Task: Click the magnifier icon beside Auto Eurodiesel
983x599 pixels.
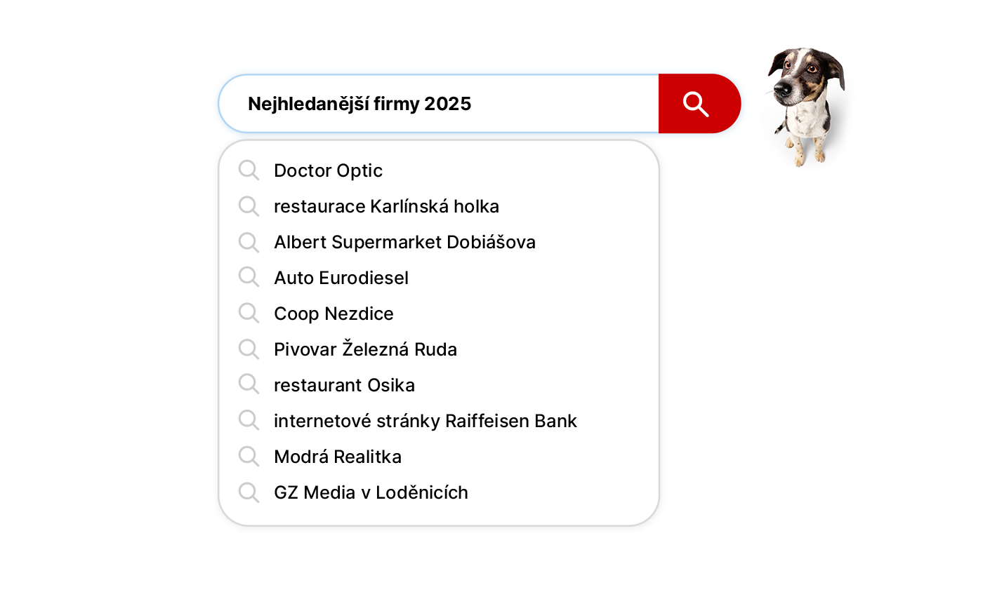Action: 249,278
